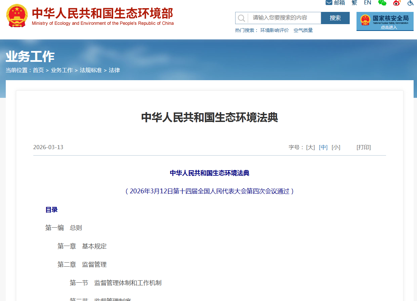Set font size to 小
The image size is (417, 301).
click(x=336, y=147)
